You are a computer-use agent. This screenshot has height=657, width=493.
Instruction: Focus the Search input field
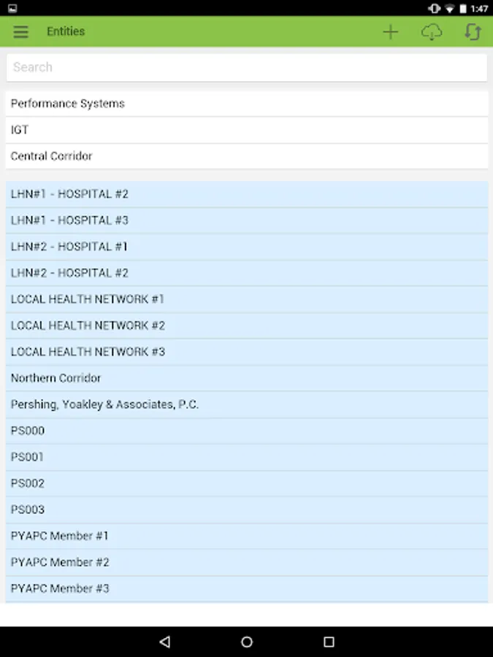point(247,67)
